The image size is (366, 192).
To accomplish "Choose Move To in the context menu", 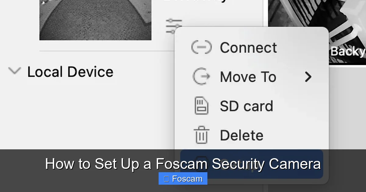I will 248,77.
